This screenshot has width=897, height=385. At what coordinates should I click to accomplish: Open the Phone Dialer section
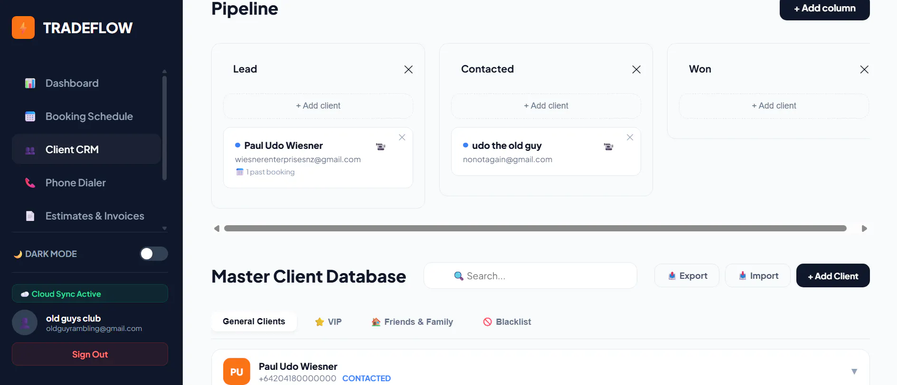[x=86, y=183]
